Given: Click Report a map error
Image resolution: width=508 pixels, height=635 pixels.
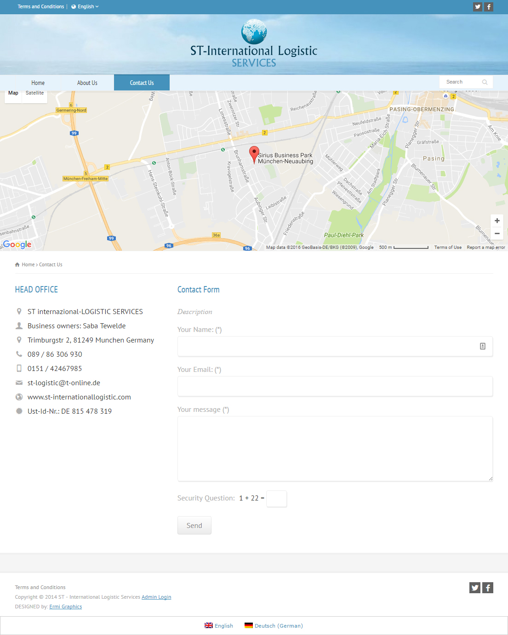Looking at the screenshot, I should [x=486, y=247].
